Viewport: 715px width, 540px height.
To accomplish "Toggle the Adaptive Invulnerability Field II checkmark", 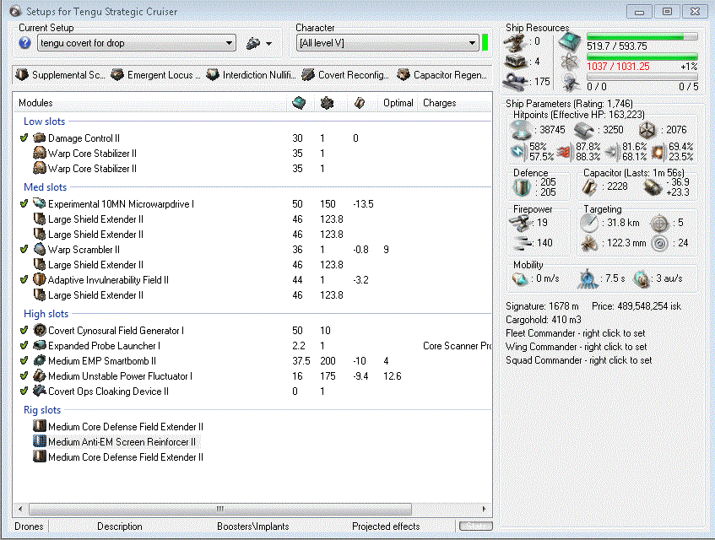I will pyautogui.click(x=24, y=280).
